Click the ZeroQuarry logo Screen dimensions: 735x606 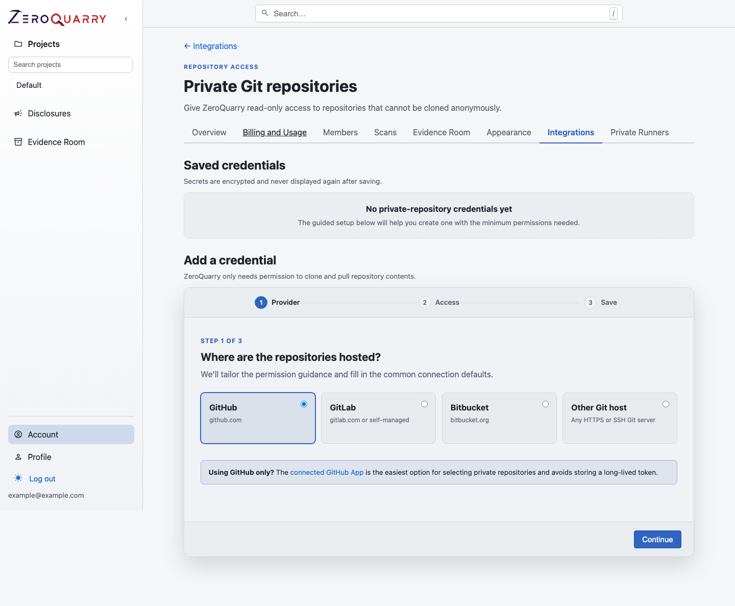point(57,18)
